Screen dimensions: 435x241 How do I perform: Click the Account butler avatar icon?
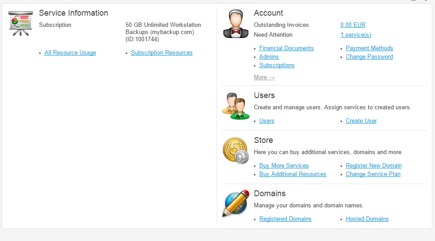click(x=236, y=24)
